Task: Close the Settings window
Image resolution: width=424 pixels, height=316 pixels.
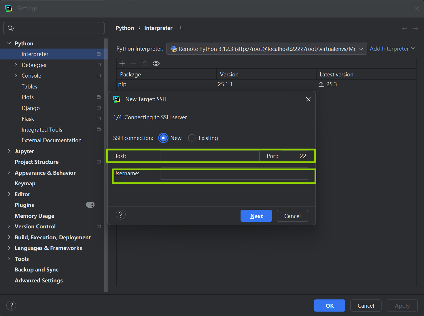Action: pos(417,8)
